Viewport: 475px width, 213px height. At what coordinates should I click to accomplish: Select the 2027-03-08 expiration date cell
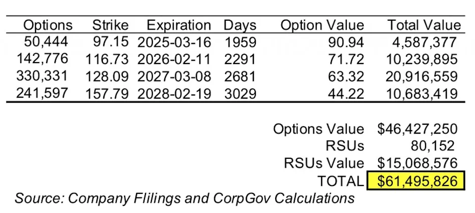(x=174, y=77)
